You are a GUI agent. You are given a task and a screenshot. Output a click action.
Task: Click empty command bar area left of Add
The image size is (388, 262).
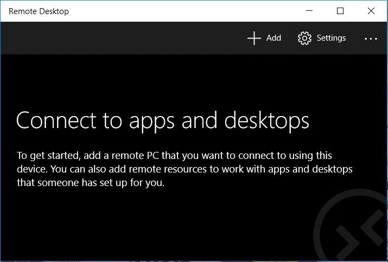pos(119,38)
